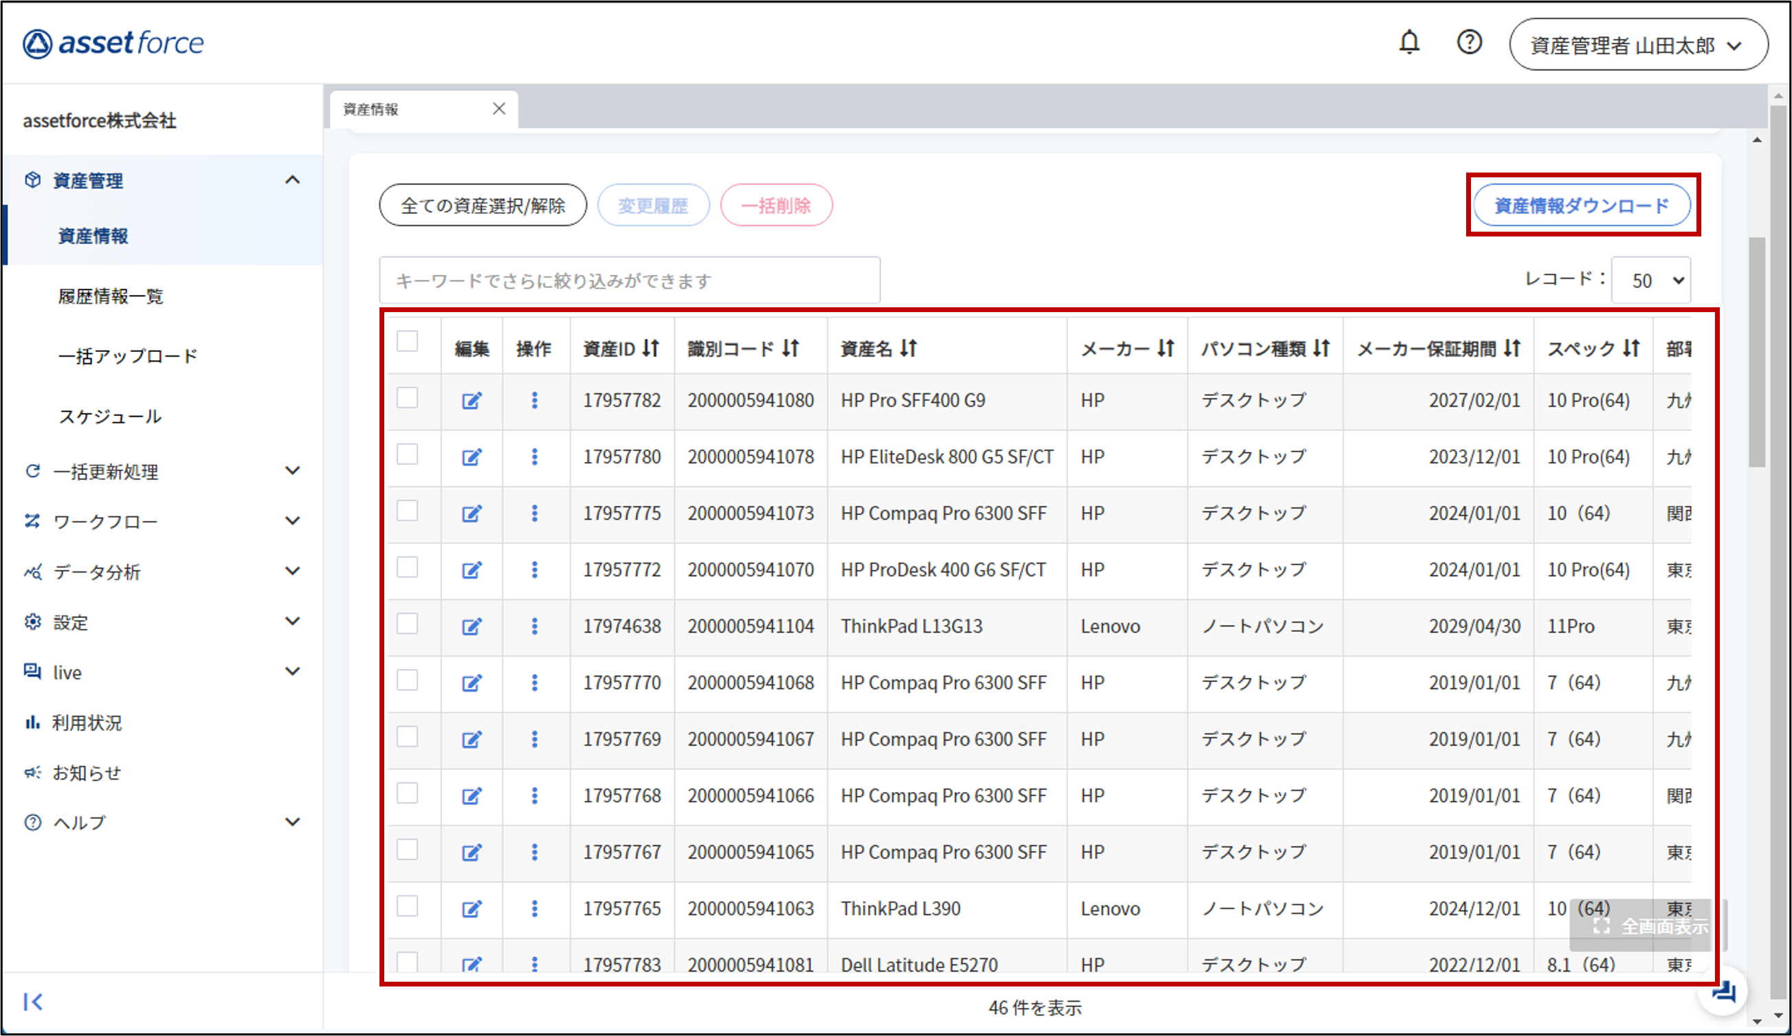1792x1036 pixels.
Task: Check the box for asset 17957780
Action: point(408,454)
